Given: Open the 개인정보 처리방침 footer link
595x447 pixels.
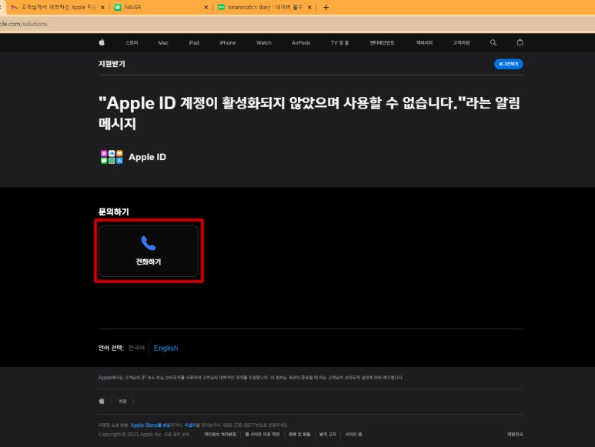Looking at the screenshot, I should [219, 434].
